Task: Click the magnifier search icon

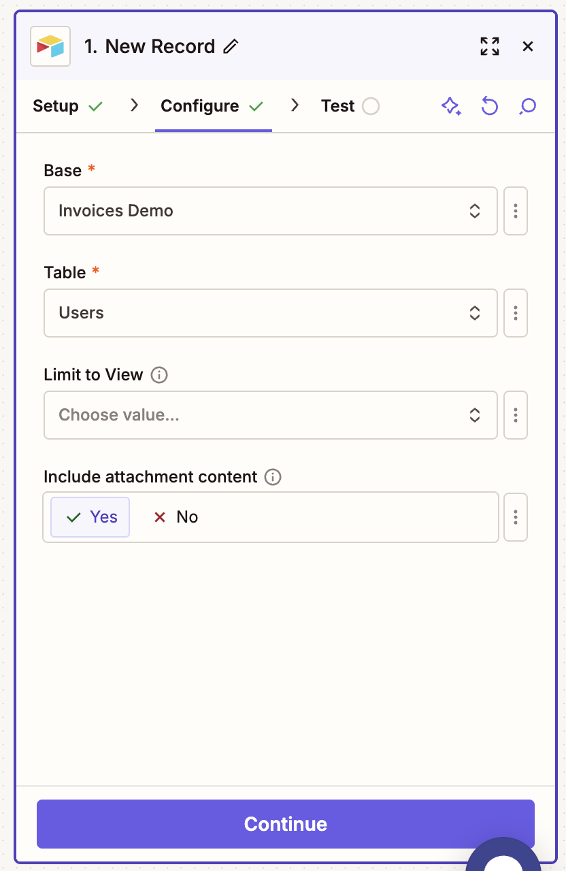Action: tap(527, 106)
